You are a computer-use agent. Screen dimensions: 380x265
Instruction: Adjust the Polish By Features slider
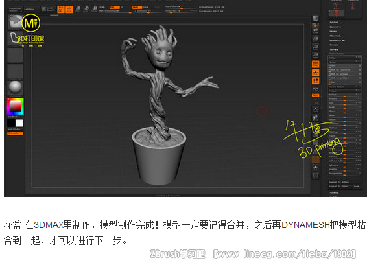click(344, 70)
